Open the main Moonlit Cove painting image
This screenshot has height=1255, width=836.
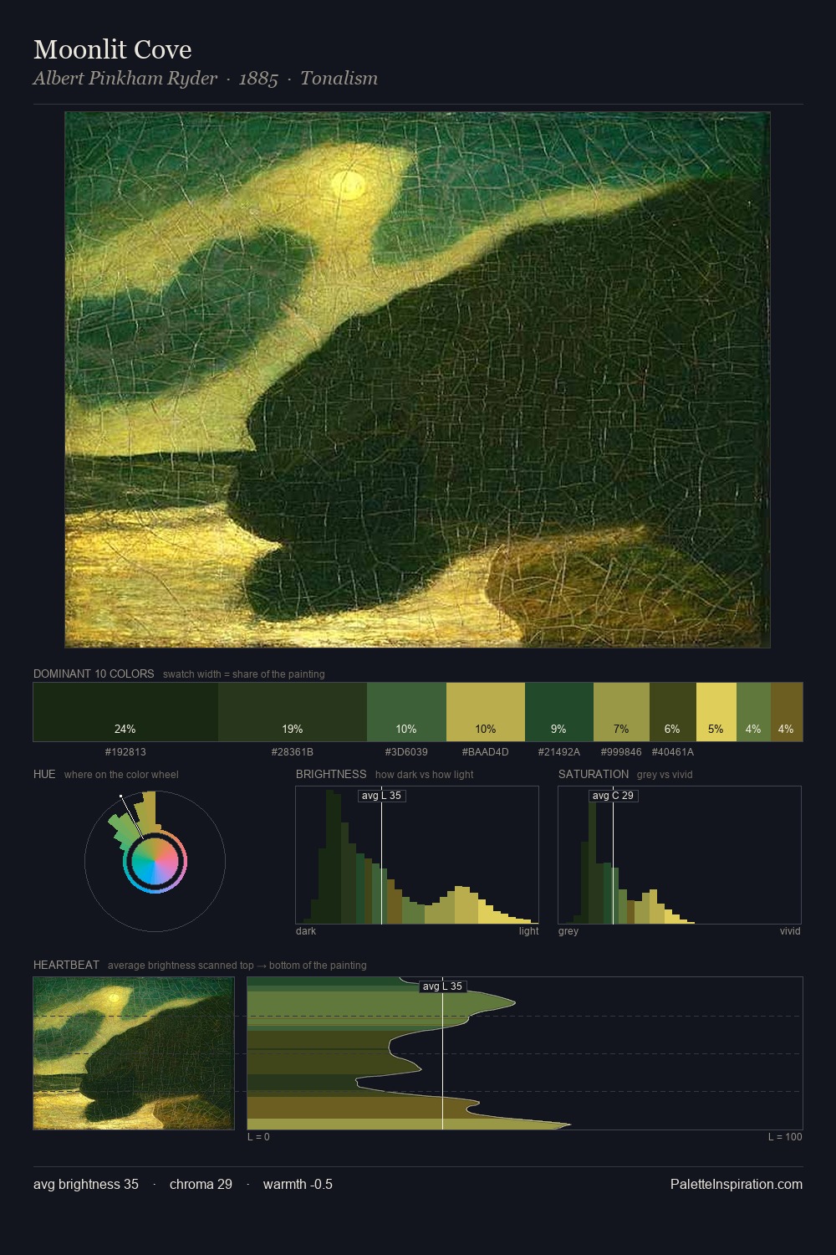417,380
